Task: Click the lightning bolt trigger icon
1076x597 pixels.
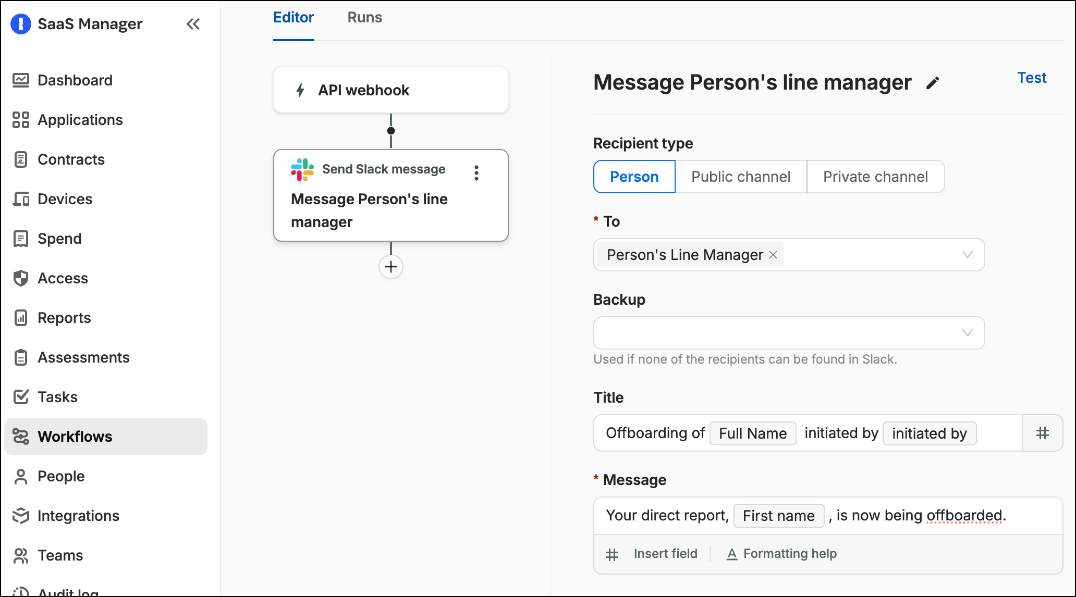Action: [x=300, y=90]
